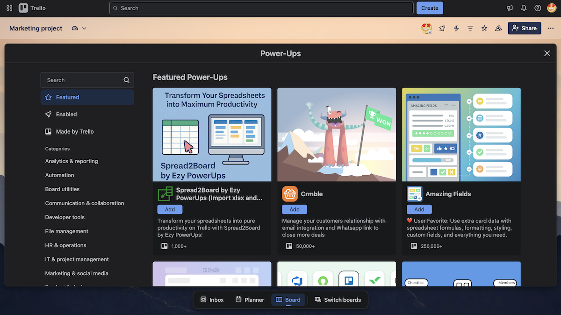Click the announcements megaphone icon

(x=510, y=8)
